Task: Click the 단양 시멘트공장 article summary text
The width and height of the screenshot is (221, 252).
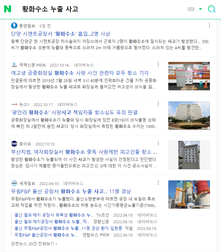Action: (x=110, y=45)
